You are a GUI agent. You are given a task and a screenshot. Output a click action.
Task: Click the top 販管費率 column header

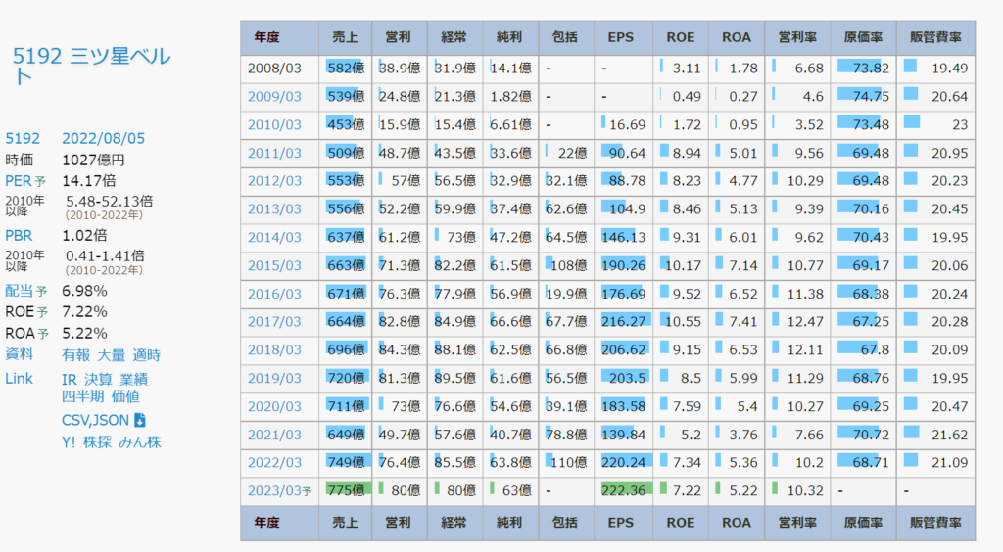coord(935,38)
